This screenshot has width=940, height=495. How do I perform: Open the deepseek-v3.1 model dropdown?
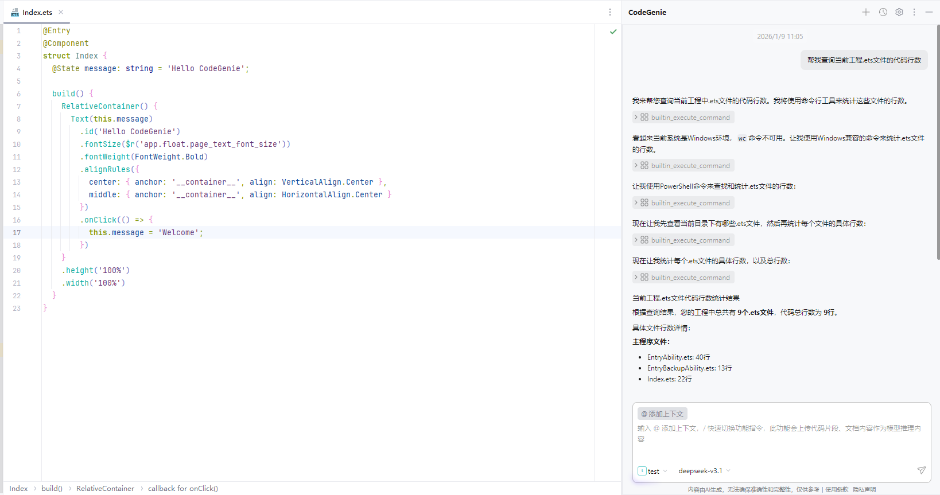pos(704,471)
